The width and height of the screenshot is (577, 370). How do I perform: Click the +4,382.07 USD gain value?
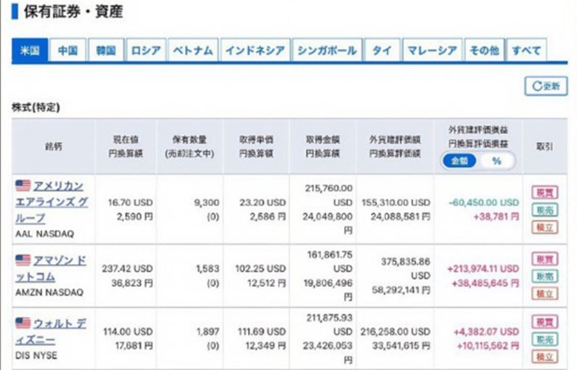pos(486,331)
